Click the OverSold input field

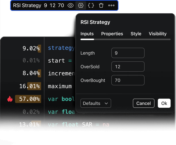[128, 67]
